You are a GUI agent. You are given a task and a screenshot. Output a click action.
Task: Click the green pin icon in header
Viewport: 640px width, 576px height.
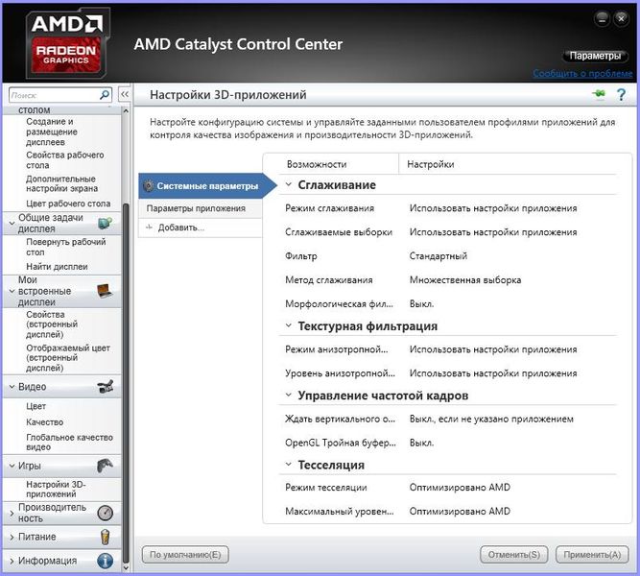pos(599,94)
